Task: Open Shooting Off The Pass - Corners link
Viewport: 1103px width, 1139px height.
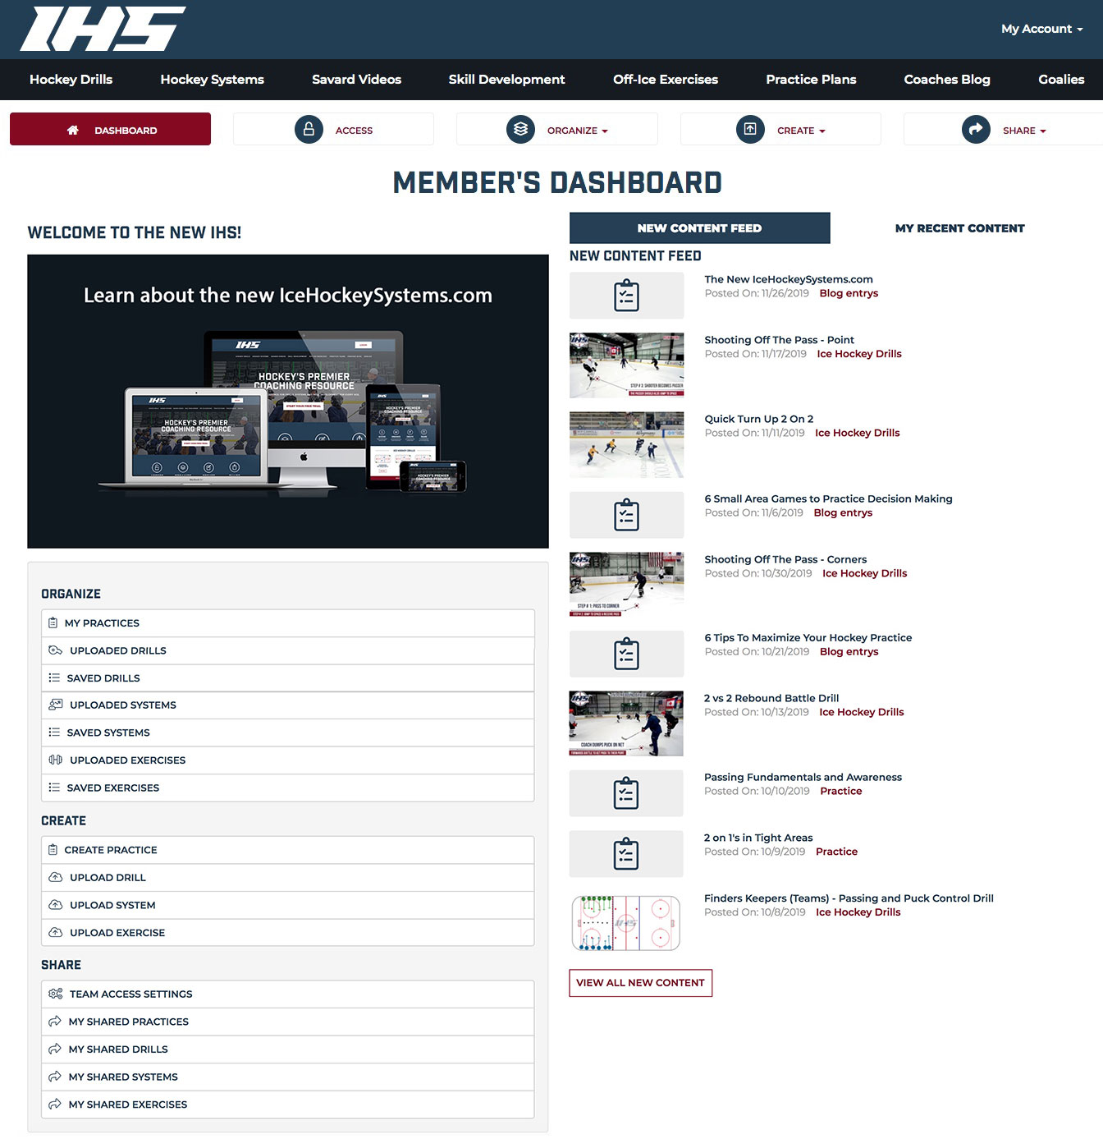Action: [785, 559]
